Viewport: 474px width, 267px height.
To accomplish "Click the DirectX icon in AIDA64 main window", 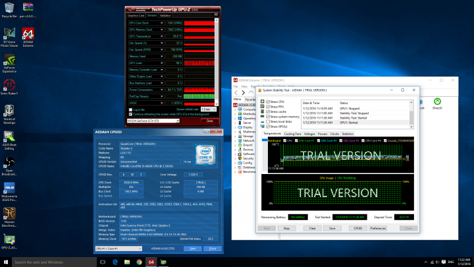I will (x=437, y=104).
